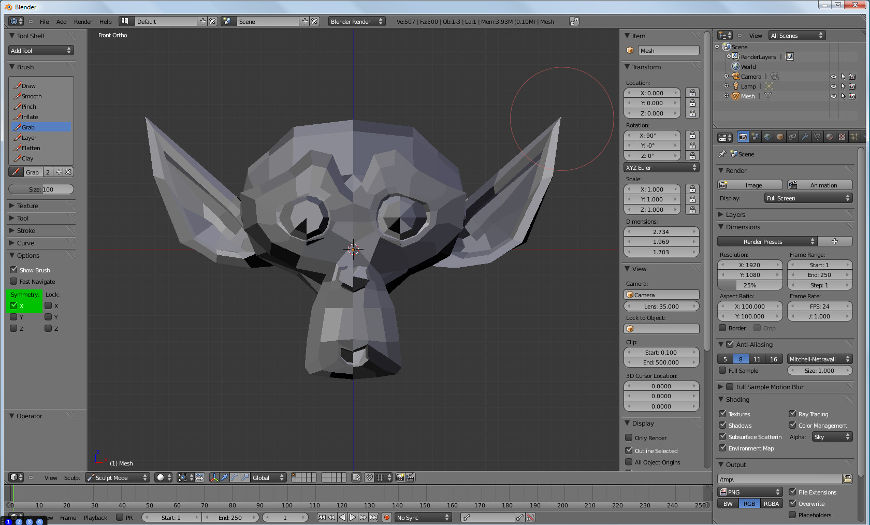
Task: Open the XYZ Euler rotation mode dropdown
Action: 661,168
